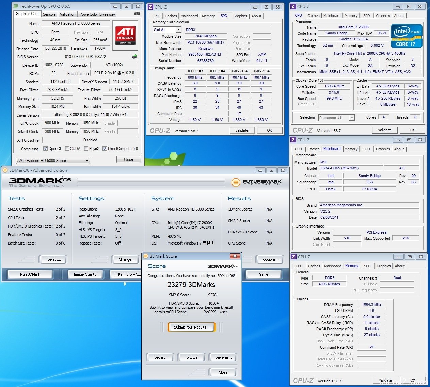430x387 pixels.
Task: Toggle the PhysX checkbox in GPU-Z
Action: [86, 149]
